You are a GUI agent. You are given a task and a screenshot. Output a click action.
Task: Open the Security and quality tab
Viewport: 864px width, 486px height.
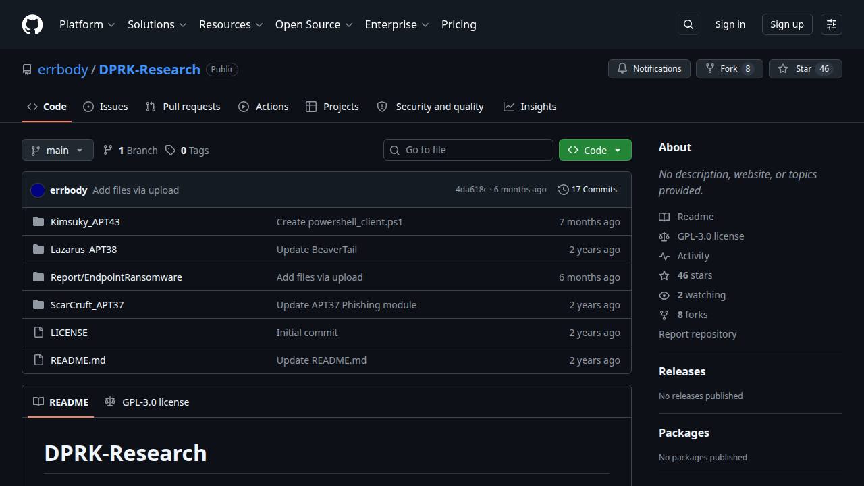pos(430,107)
